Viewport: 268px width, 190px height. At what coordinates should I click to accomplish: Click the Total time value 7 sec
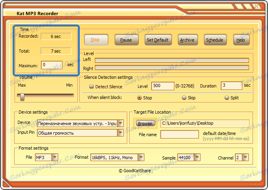56,51
